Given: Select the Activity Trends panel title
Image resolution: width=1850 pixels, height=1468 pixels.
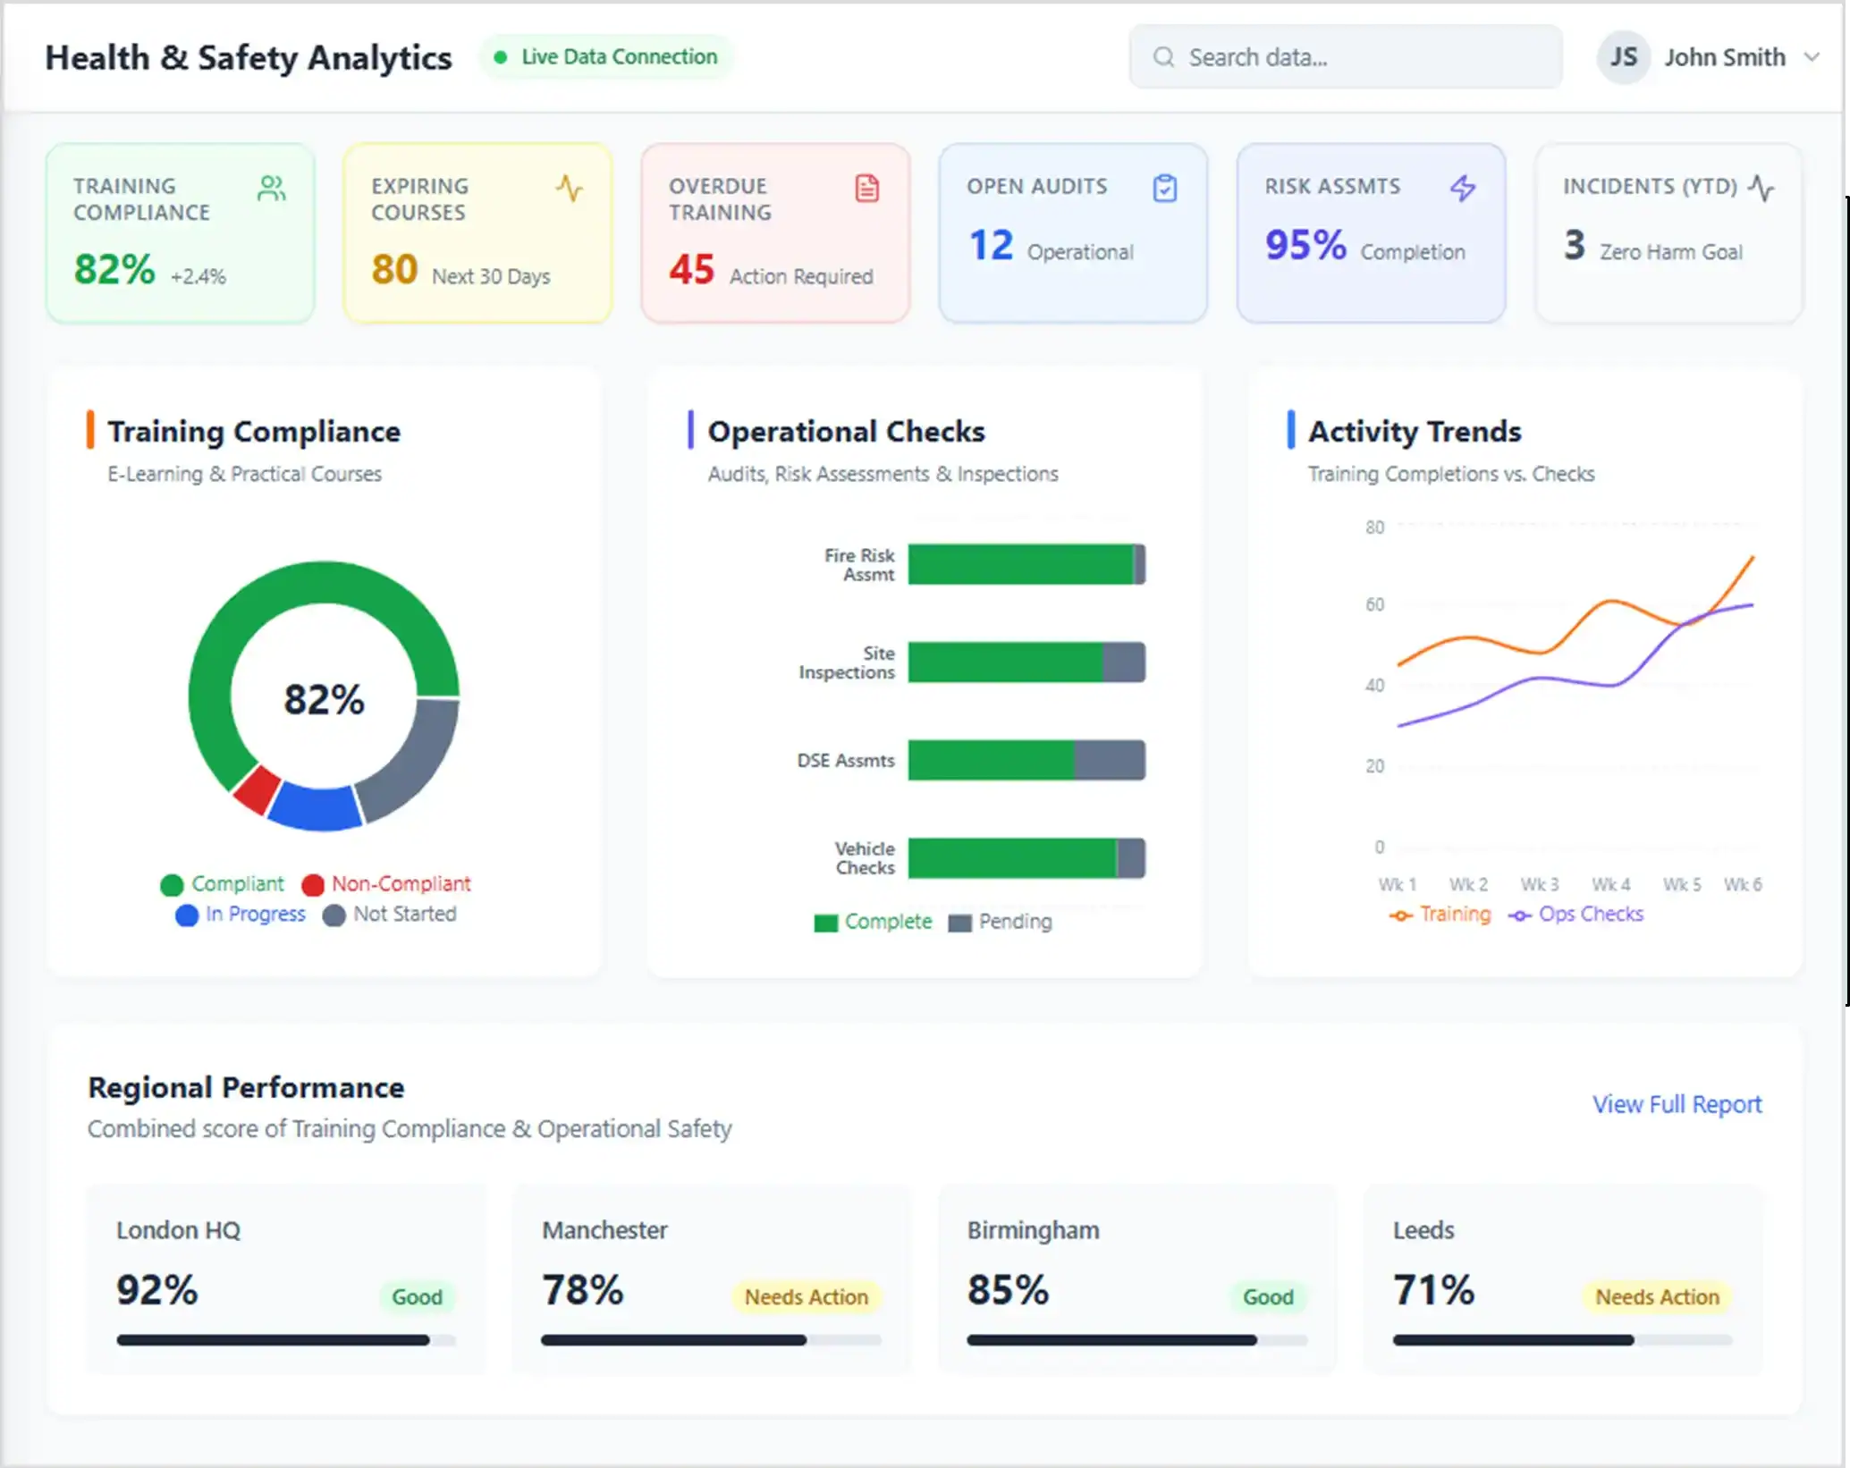Looking at the screenshot, I should click(1413, 431).
